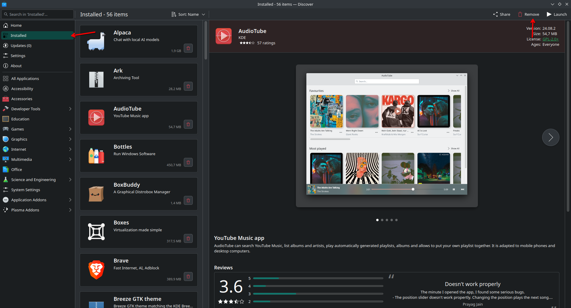571x308 pixels.
Task: Click the Alpaca app icon
Action: (96, 42)
